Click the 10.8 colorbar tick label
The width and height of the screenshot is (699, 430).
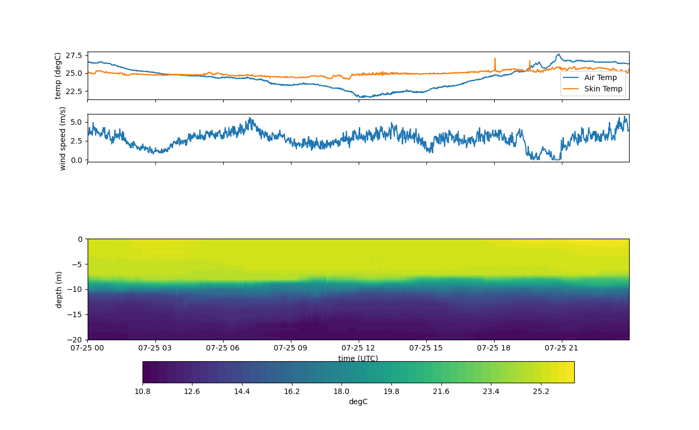[142, 391]
